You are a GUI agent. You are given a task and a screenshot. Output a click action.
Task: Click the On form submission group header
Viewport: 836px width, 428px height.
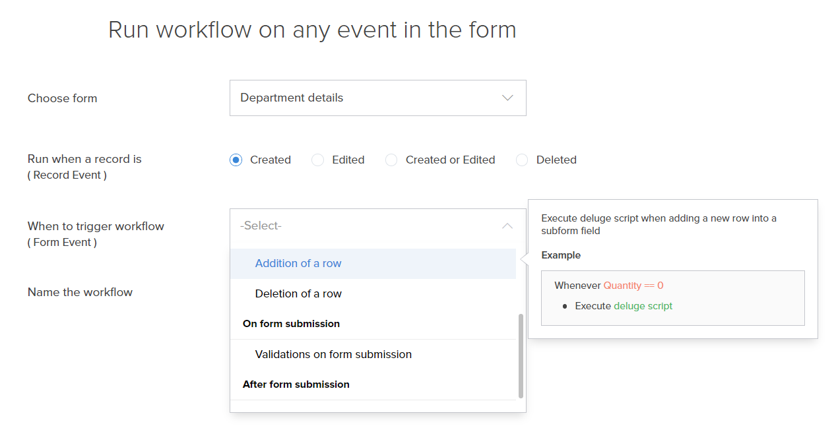291,324
